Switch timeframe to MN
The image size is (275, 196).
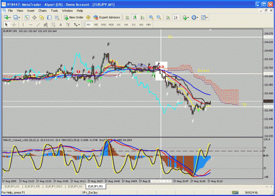pyautogui.click(x=149, y=25)
